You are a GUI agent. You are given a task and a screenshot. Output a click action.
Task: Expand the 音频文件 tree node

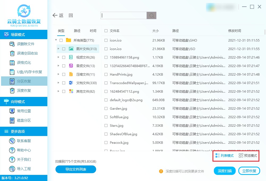58,66
